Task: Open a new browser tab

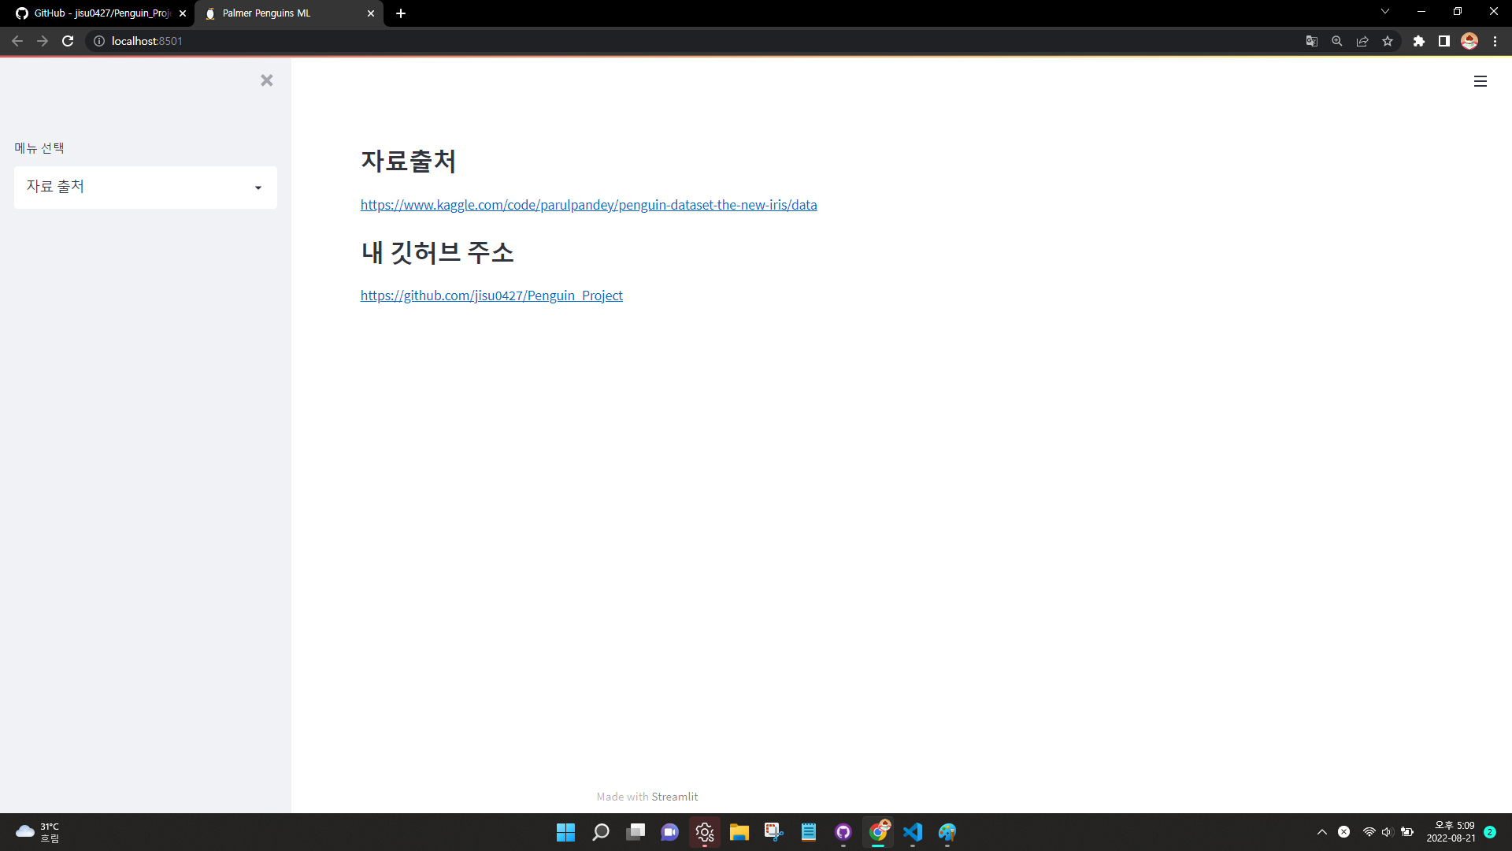Action: tap(401, 13)
